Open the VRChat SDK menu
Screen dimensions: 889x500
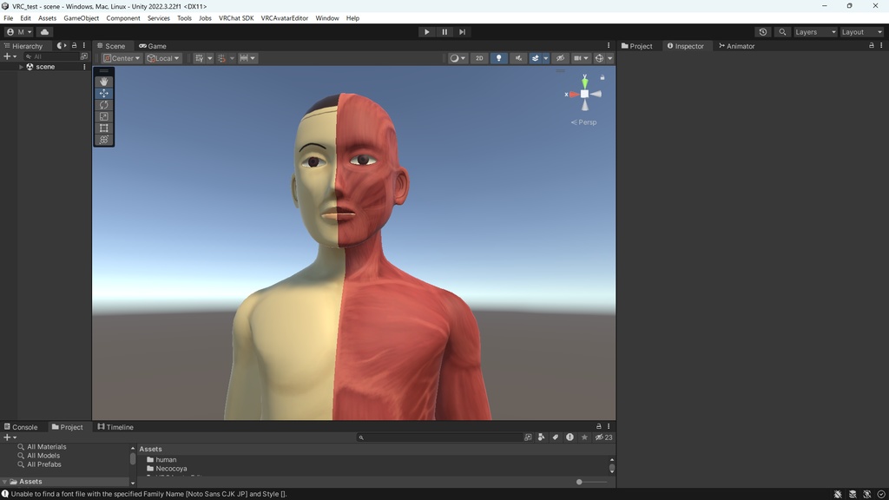click(x=235, y=17)
